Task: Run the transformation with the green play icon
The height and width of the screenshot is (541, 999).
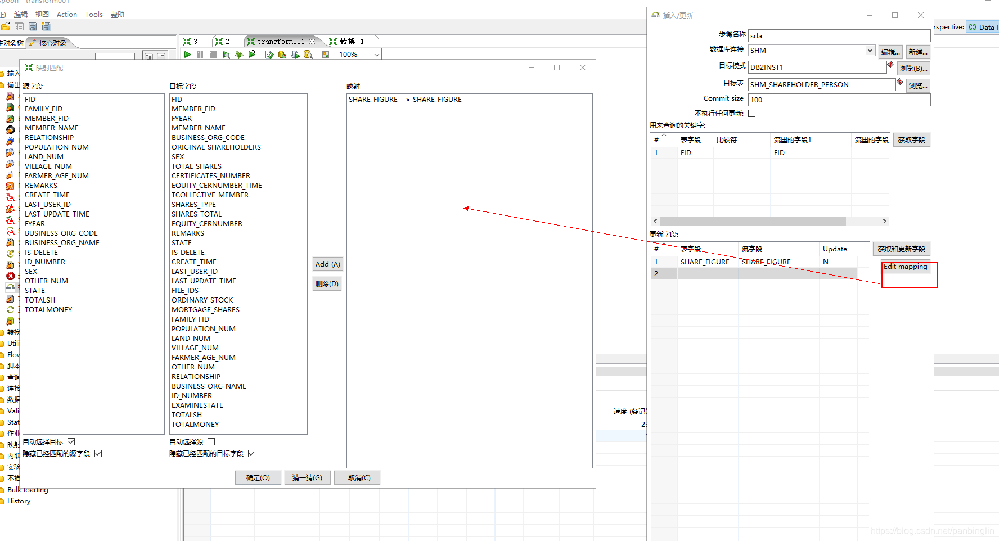Action: (188, 55)
